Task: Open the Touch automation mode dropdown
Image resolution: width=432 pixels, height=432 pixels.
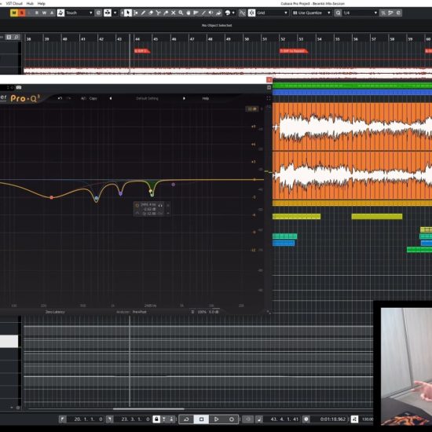Action: pyautogui.click(x=79, y=13)
